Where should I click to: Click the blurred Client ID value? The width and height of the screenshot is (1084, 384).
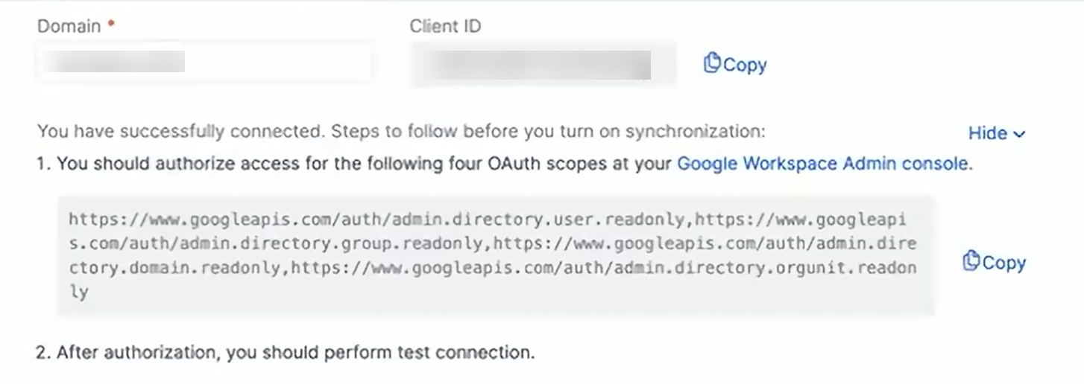534,65
